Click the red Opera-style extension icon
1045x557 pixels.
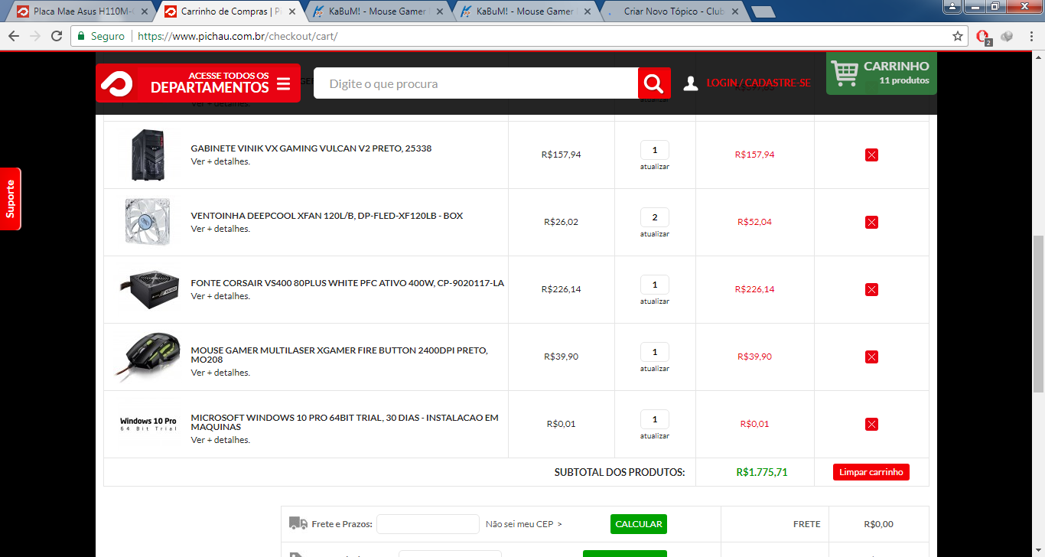click(985, 37)
